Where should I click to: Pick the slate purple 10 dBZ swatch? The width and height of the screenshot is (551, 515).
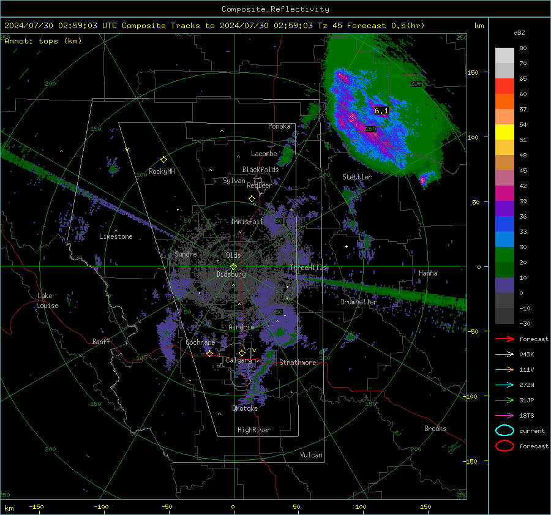pyautogui.click(x=504, y=285)
